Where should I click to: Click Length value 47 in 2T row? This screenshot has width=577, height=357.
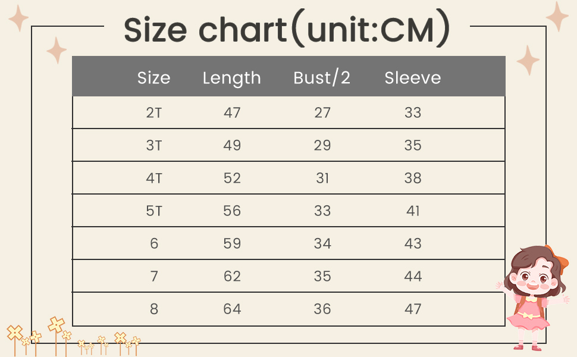232,112
